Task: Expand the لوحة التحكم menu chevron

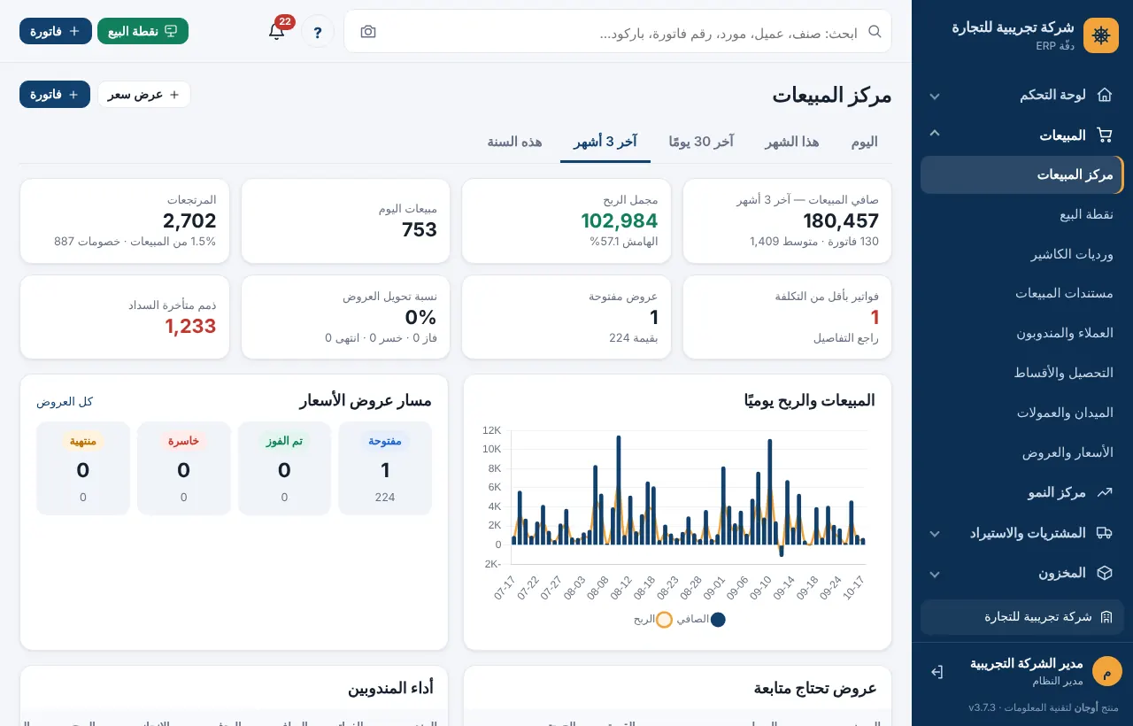Action: 934,96
